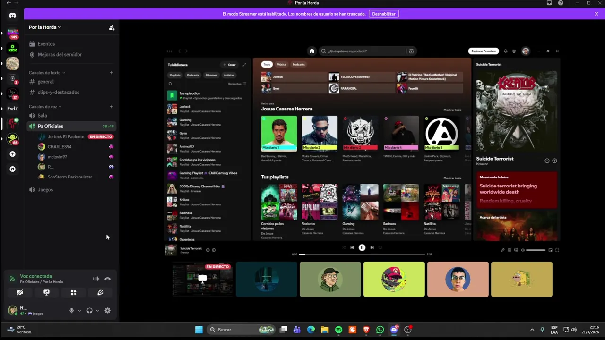
Task: Open server with 149 notification badge
Action: tap(13, 34)
